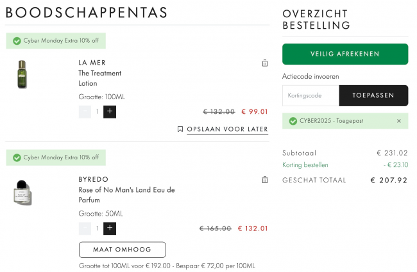
Task: Click Opslaan Voor Later link
Action: coord(227,129)
